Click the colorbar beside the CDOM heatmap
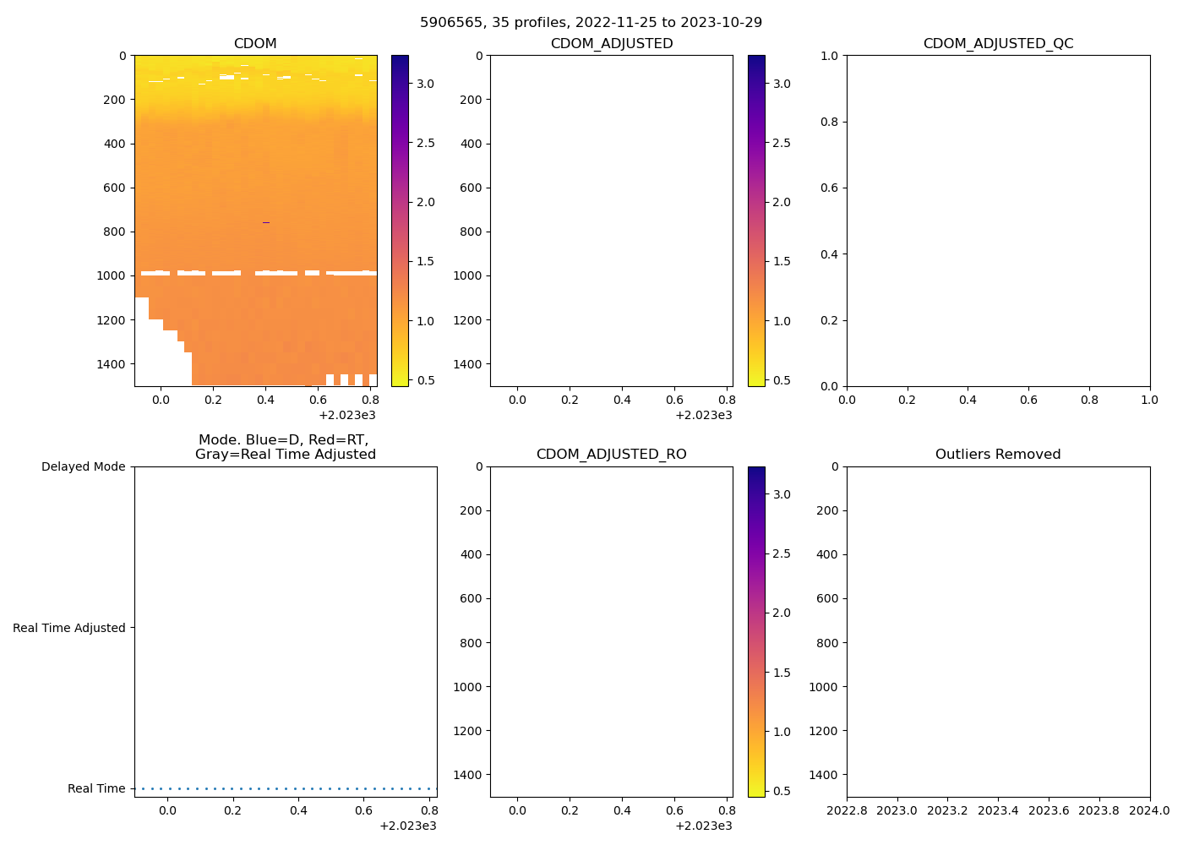The image size is (1183, 845). 400,220
